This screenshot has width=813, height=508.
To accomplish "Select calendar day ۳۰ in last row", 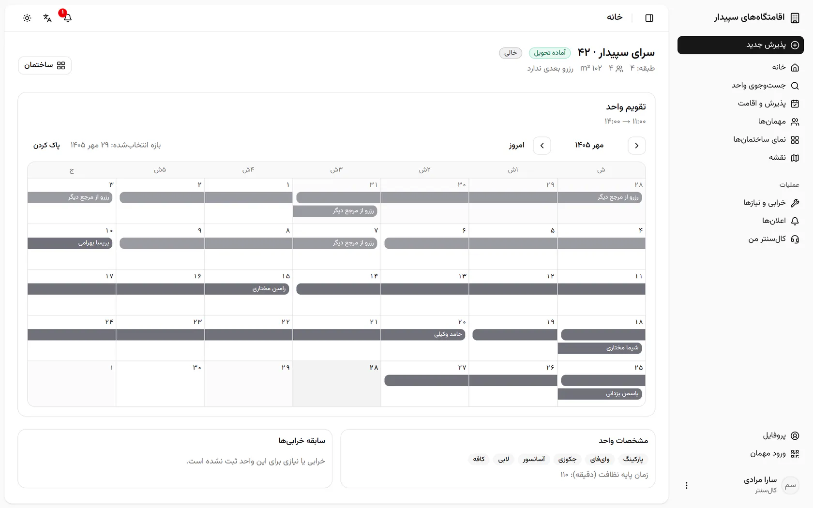I will coord(160,384).
